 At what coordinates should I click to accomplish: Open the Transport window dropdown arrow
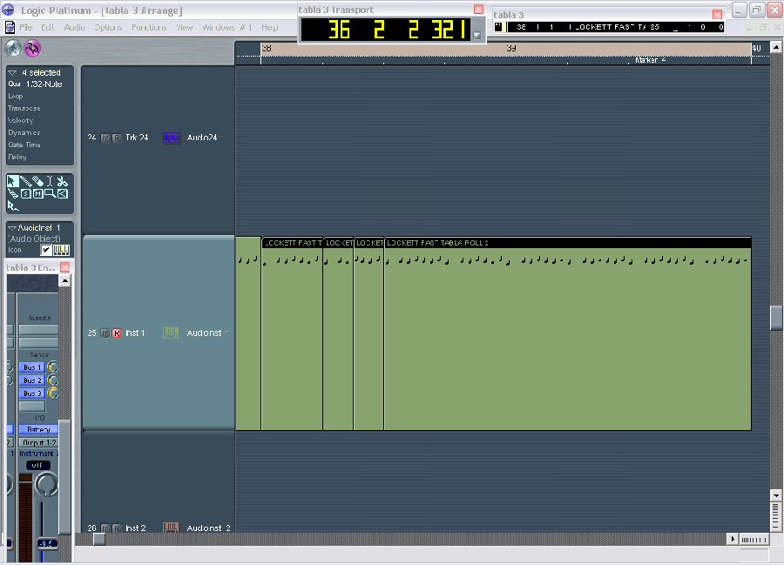pos(476,35)
